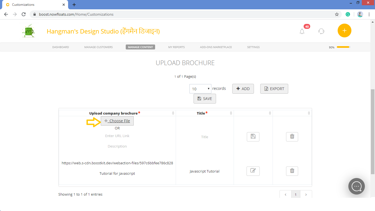Viewport: 375px width, 211px height.
Task: Open Add-ons Marketplace menu
Action: (216, 47)
